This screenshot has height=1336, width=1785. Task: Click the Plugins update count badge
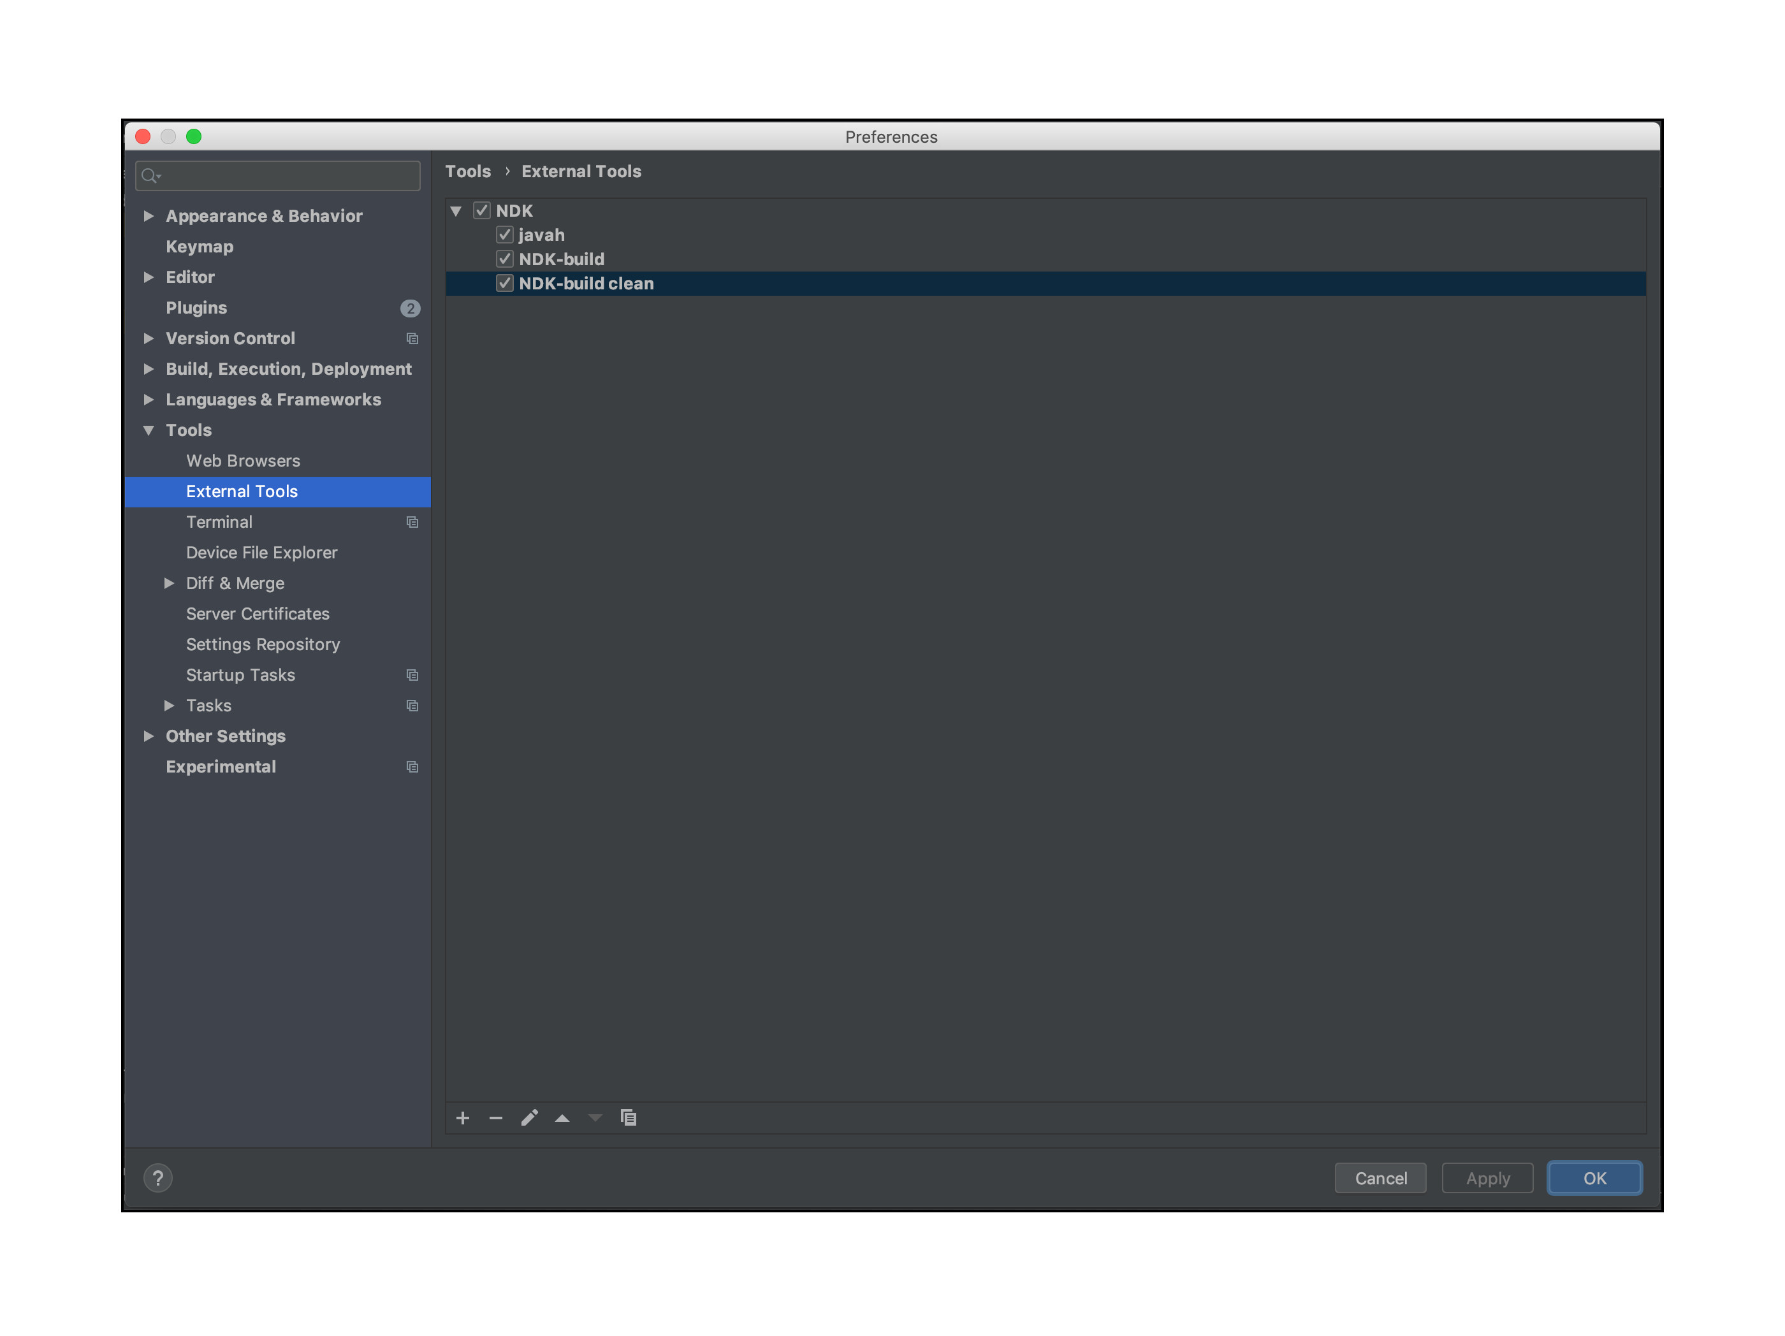tap(410, 308)
